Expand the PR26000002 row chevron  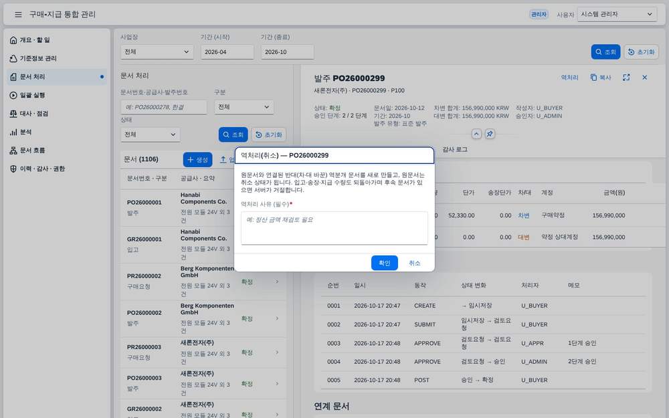click(x=278, y=282)
